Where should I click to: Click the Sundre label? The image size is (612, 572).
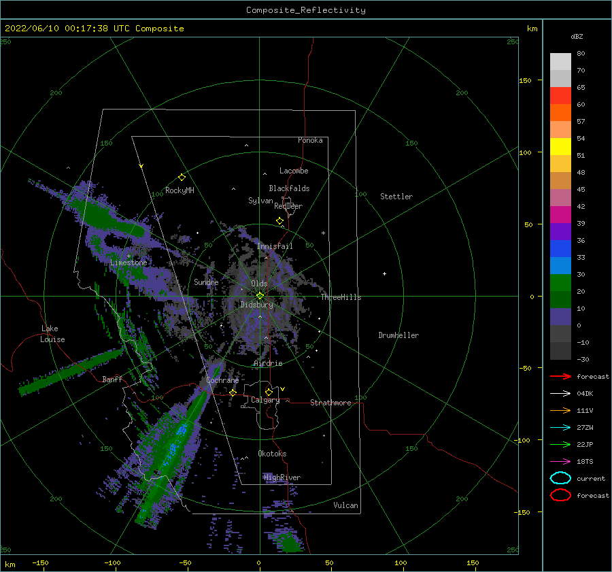pyautogui.click(x=206, y=282)
